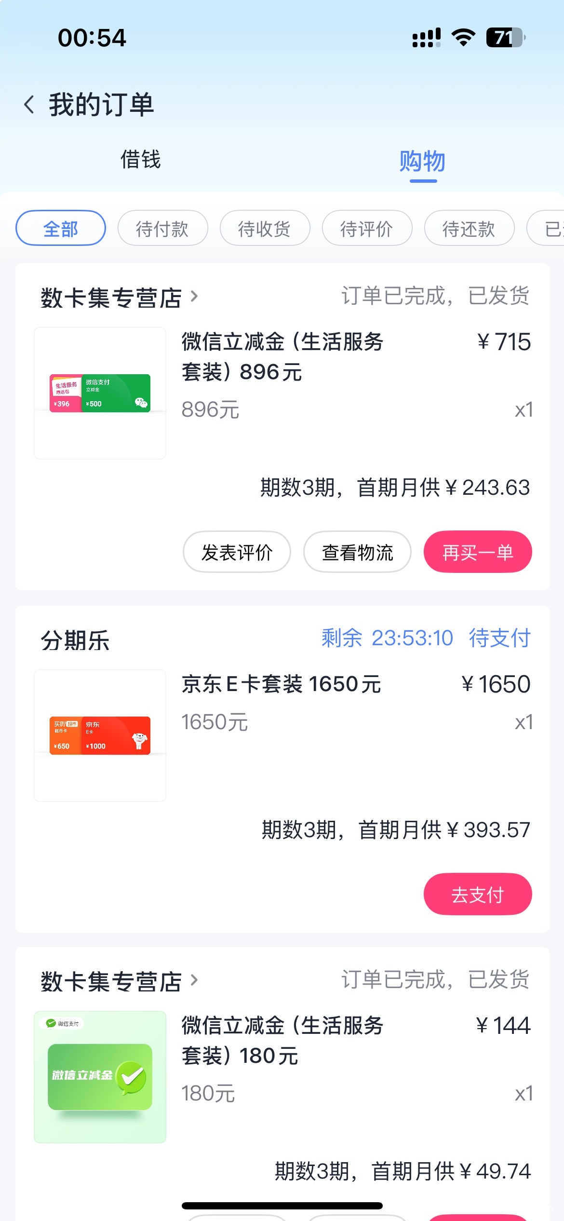
Task: Open the 微信立减金 180元 product thumbnail
Action: [x=100, y=1076]
